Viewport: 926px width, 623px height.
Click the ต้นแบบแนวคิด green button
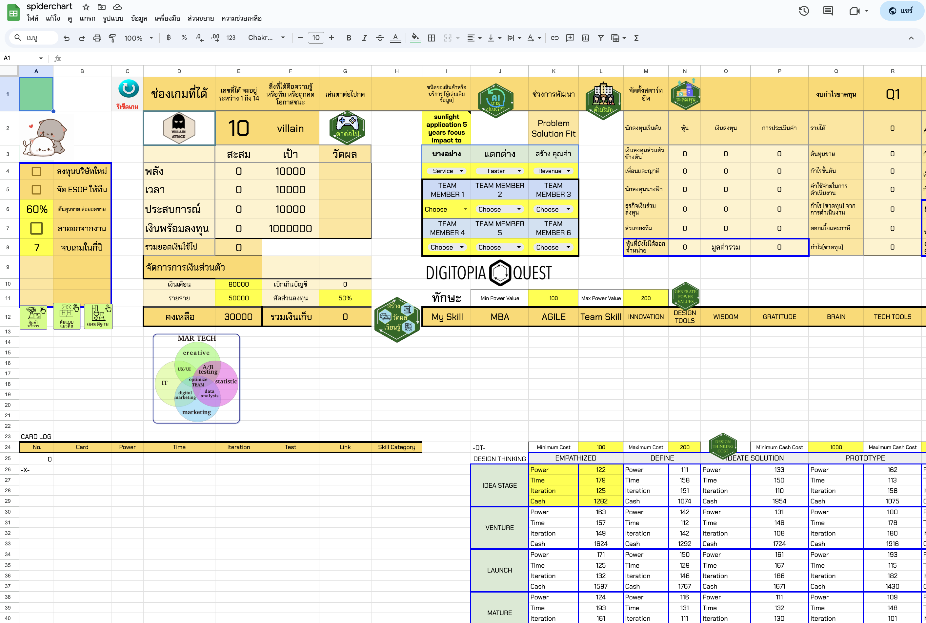67,316
